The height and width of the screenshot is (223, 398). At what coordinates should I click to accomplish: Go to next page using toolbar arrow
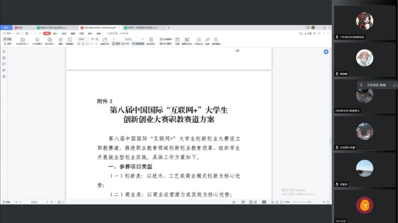point(143,39)
